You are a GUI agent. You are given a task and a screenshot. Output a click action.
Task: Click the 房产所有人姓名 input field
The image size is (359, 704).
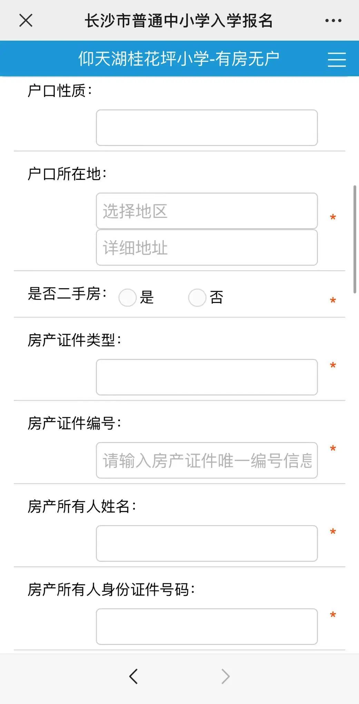point(207,544)
